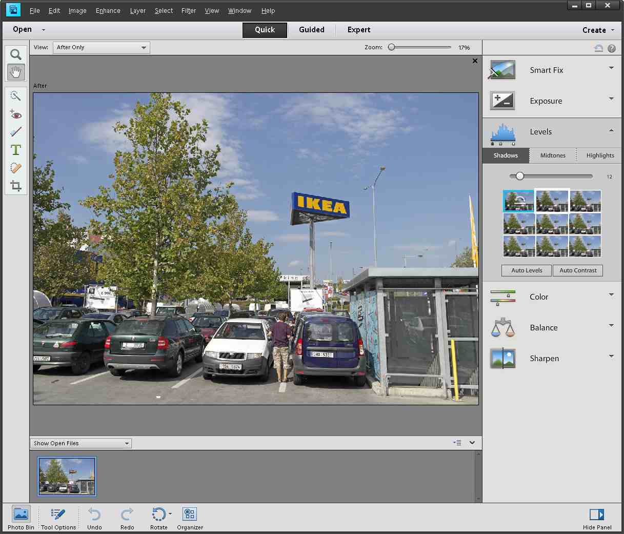Switch to Guided mode tab
Image resolution: width=624 pixels, height=534 pixels.
[312, 30]
